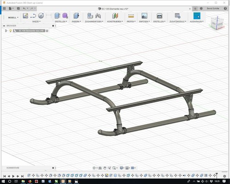Image resolution: width=230 pixels, height=184 pixels.
Task: Click the Save disk icon
Action: (x=18, y=9)
